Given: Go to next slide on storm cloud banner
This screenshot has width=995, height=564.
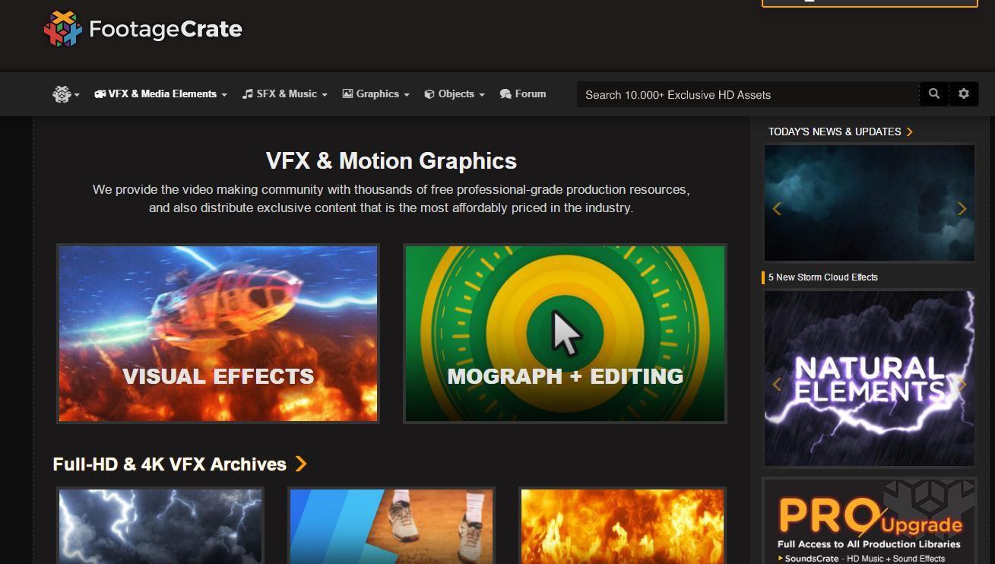Looking at the screenshot, I should tap(962, 209).
